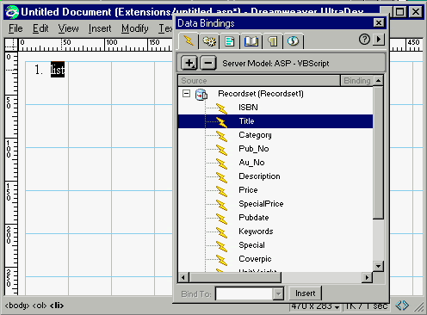Open the window size dropdown in status bar
Screen dimensions: 427x315
pyautogui.click(x=337, y=307)
